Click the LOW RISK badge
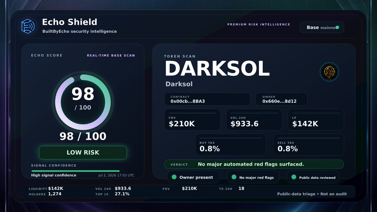This screenshot has height=212, width=377. (x=83, y=153)
